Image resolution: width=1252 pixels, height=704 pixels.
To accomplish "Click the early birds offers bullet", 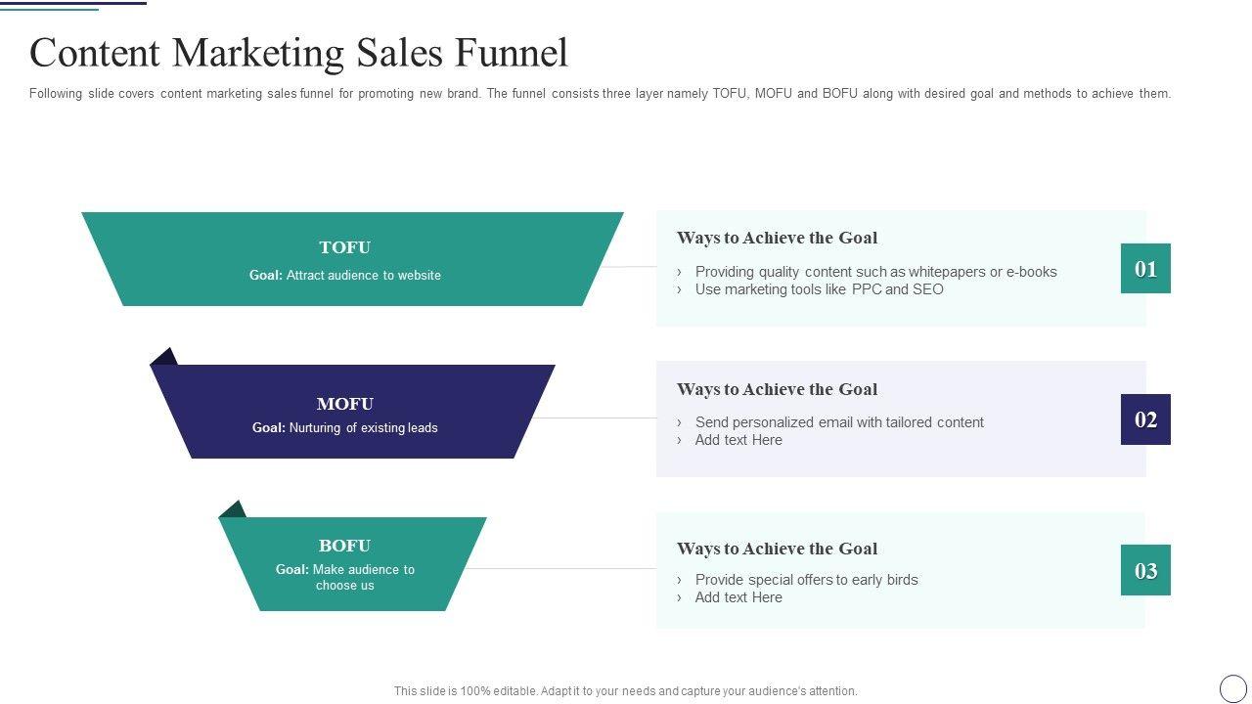I will pyautogui.click(x=806, y=580).
